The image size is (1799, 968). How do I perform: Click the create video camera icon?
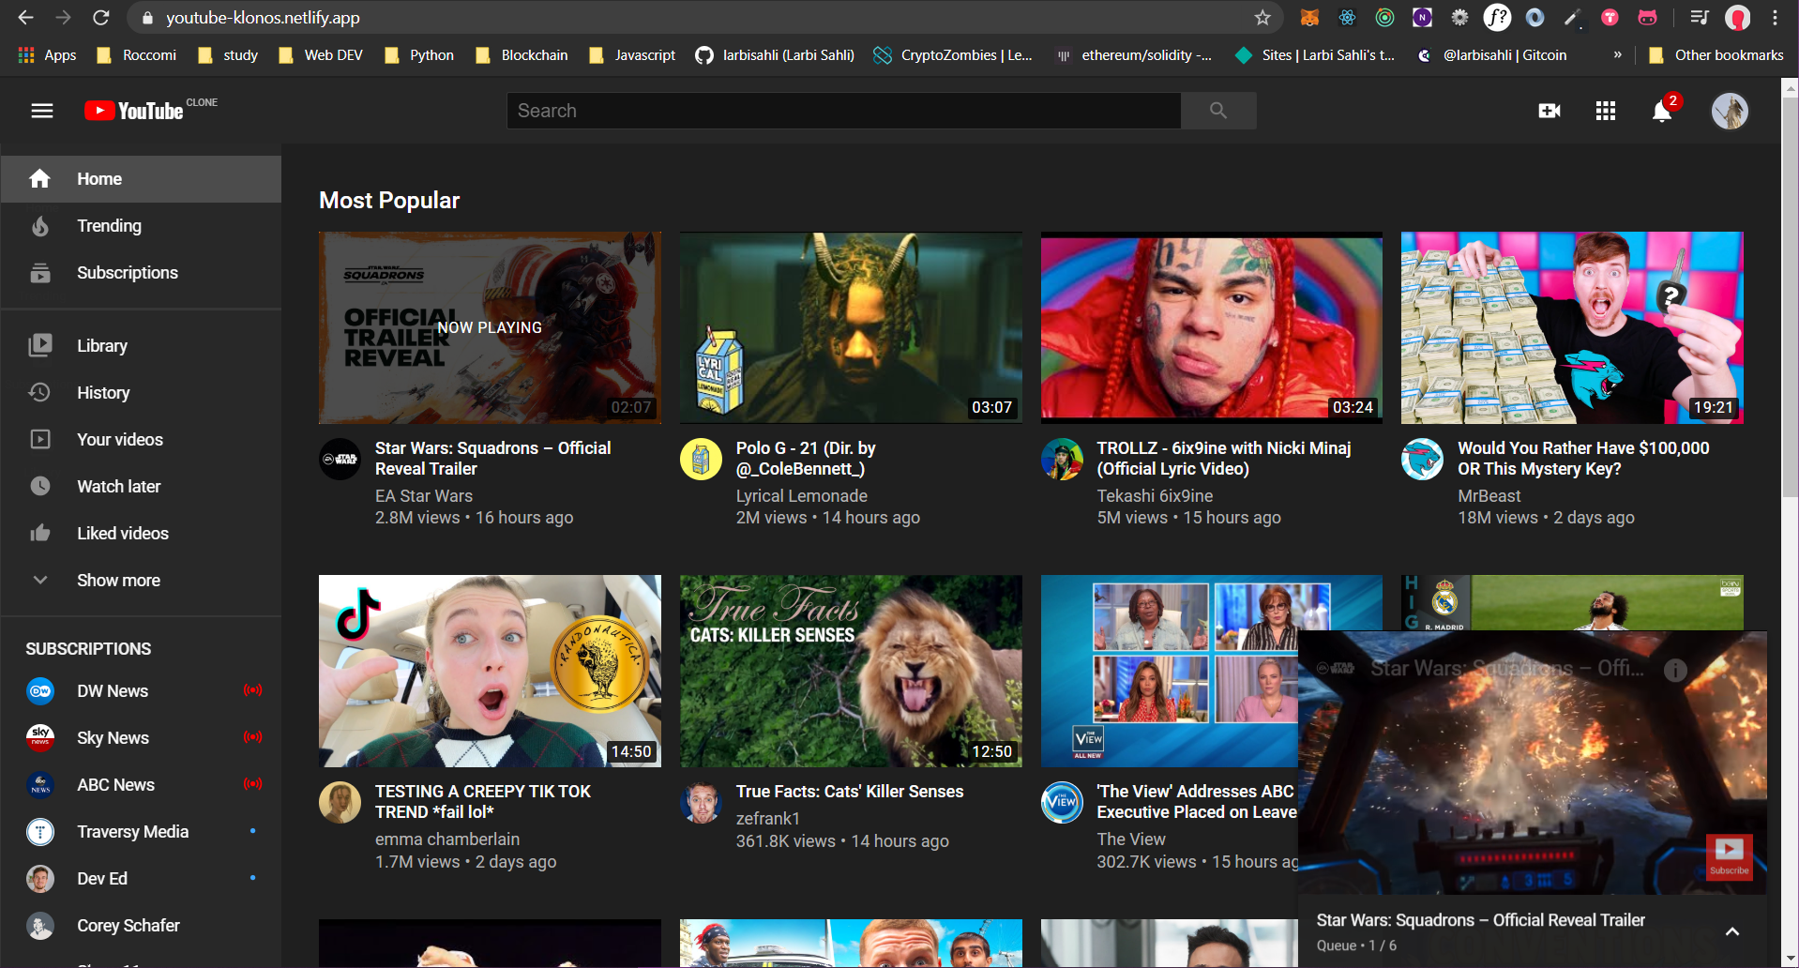[1550, 111]
